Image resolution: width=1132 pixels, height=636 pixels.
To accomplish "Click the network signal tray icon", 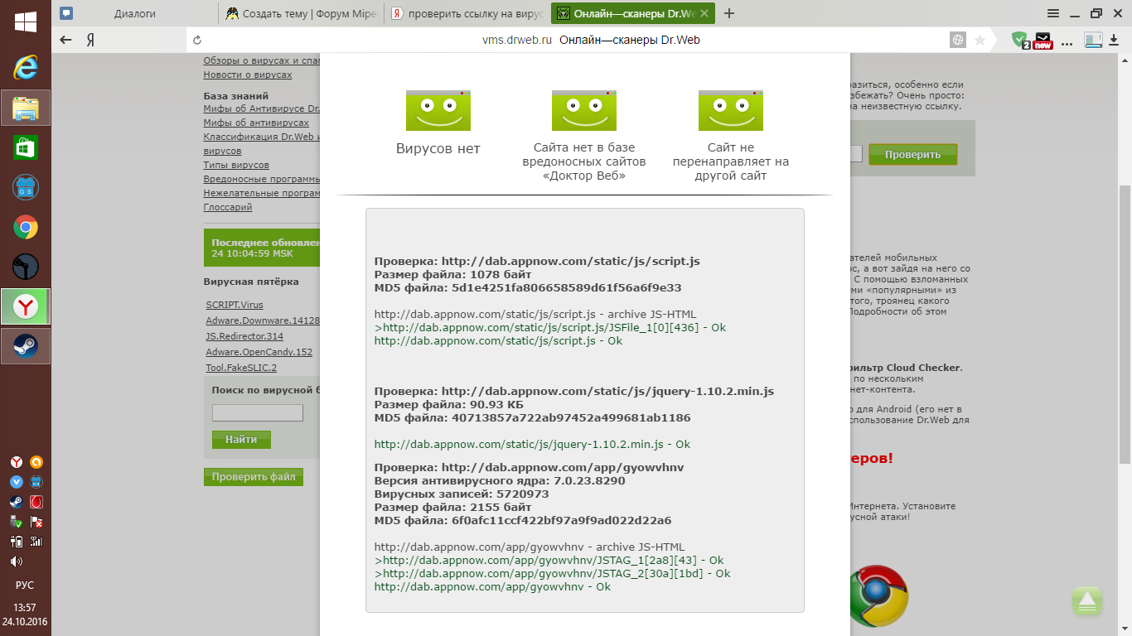I will coord(36,542).
